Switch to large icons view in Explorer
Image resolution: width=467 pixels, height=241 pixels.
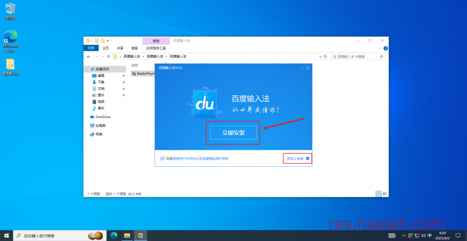coord(384,194)
